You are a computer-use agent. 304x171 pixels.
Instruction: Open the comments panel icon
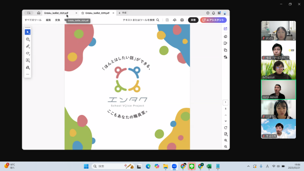(x=225, y=37)
